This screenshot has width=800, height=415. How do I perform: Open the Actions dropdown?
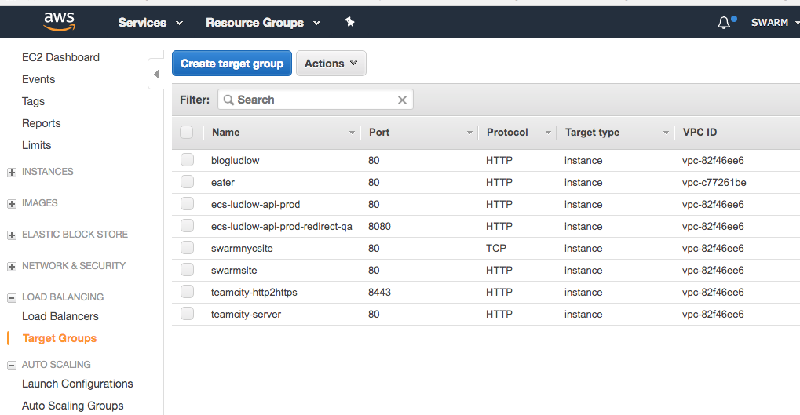(331, 64)
